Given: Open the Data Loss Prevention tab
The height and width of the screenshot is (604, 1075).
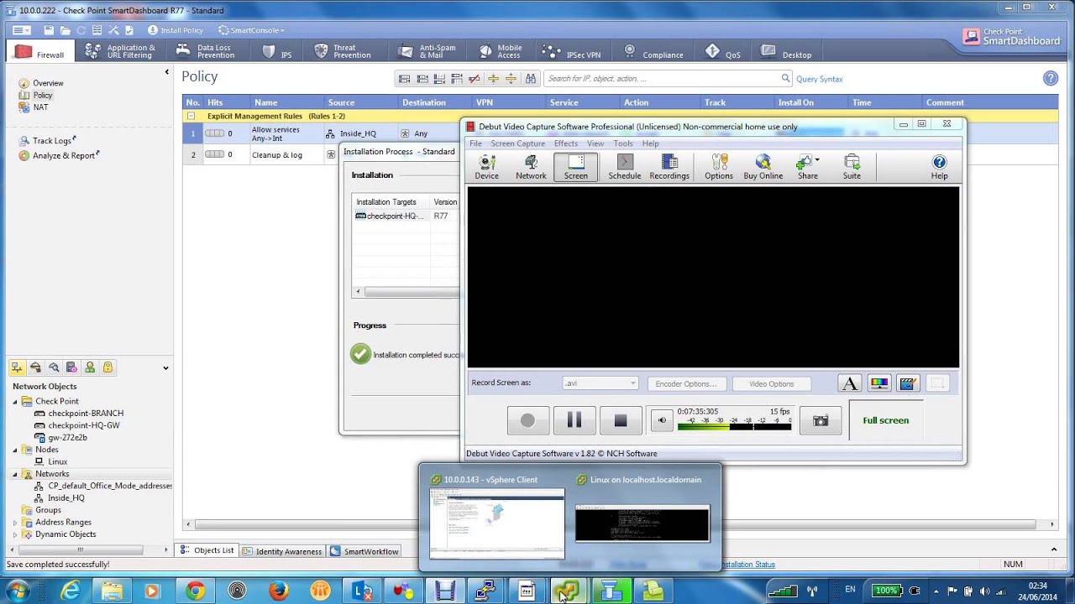Looking at the screenshot, I should click(x=207, y=52).
